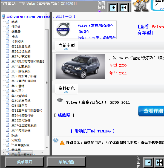Image resolution: width=164 pixels, height=168 pixels.
Task: Click tree horizontal scroll left arrow
Action: coord(3,152)
